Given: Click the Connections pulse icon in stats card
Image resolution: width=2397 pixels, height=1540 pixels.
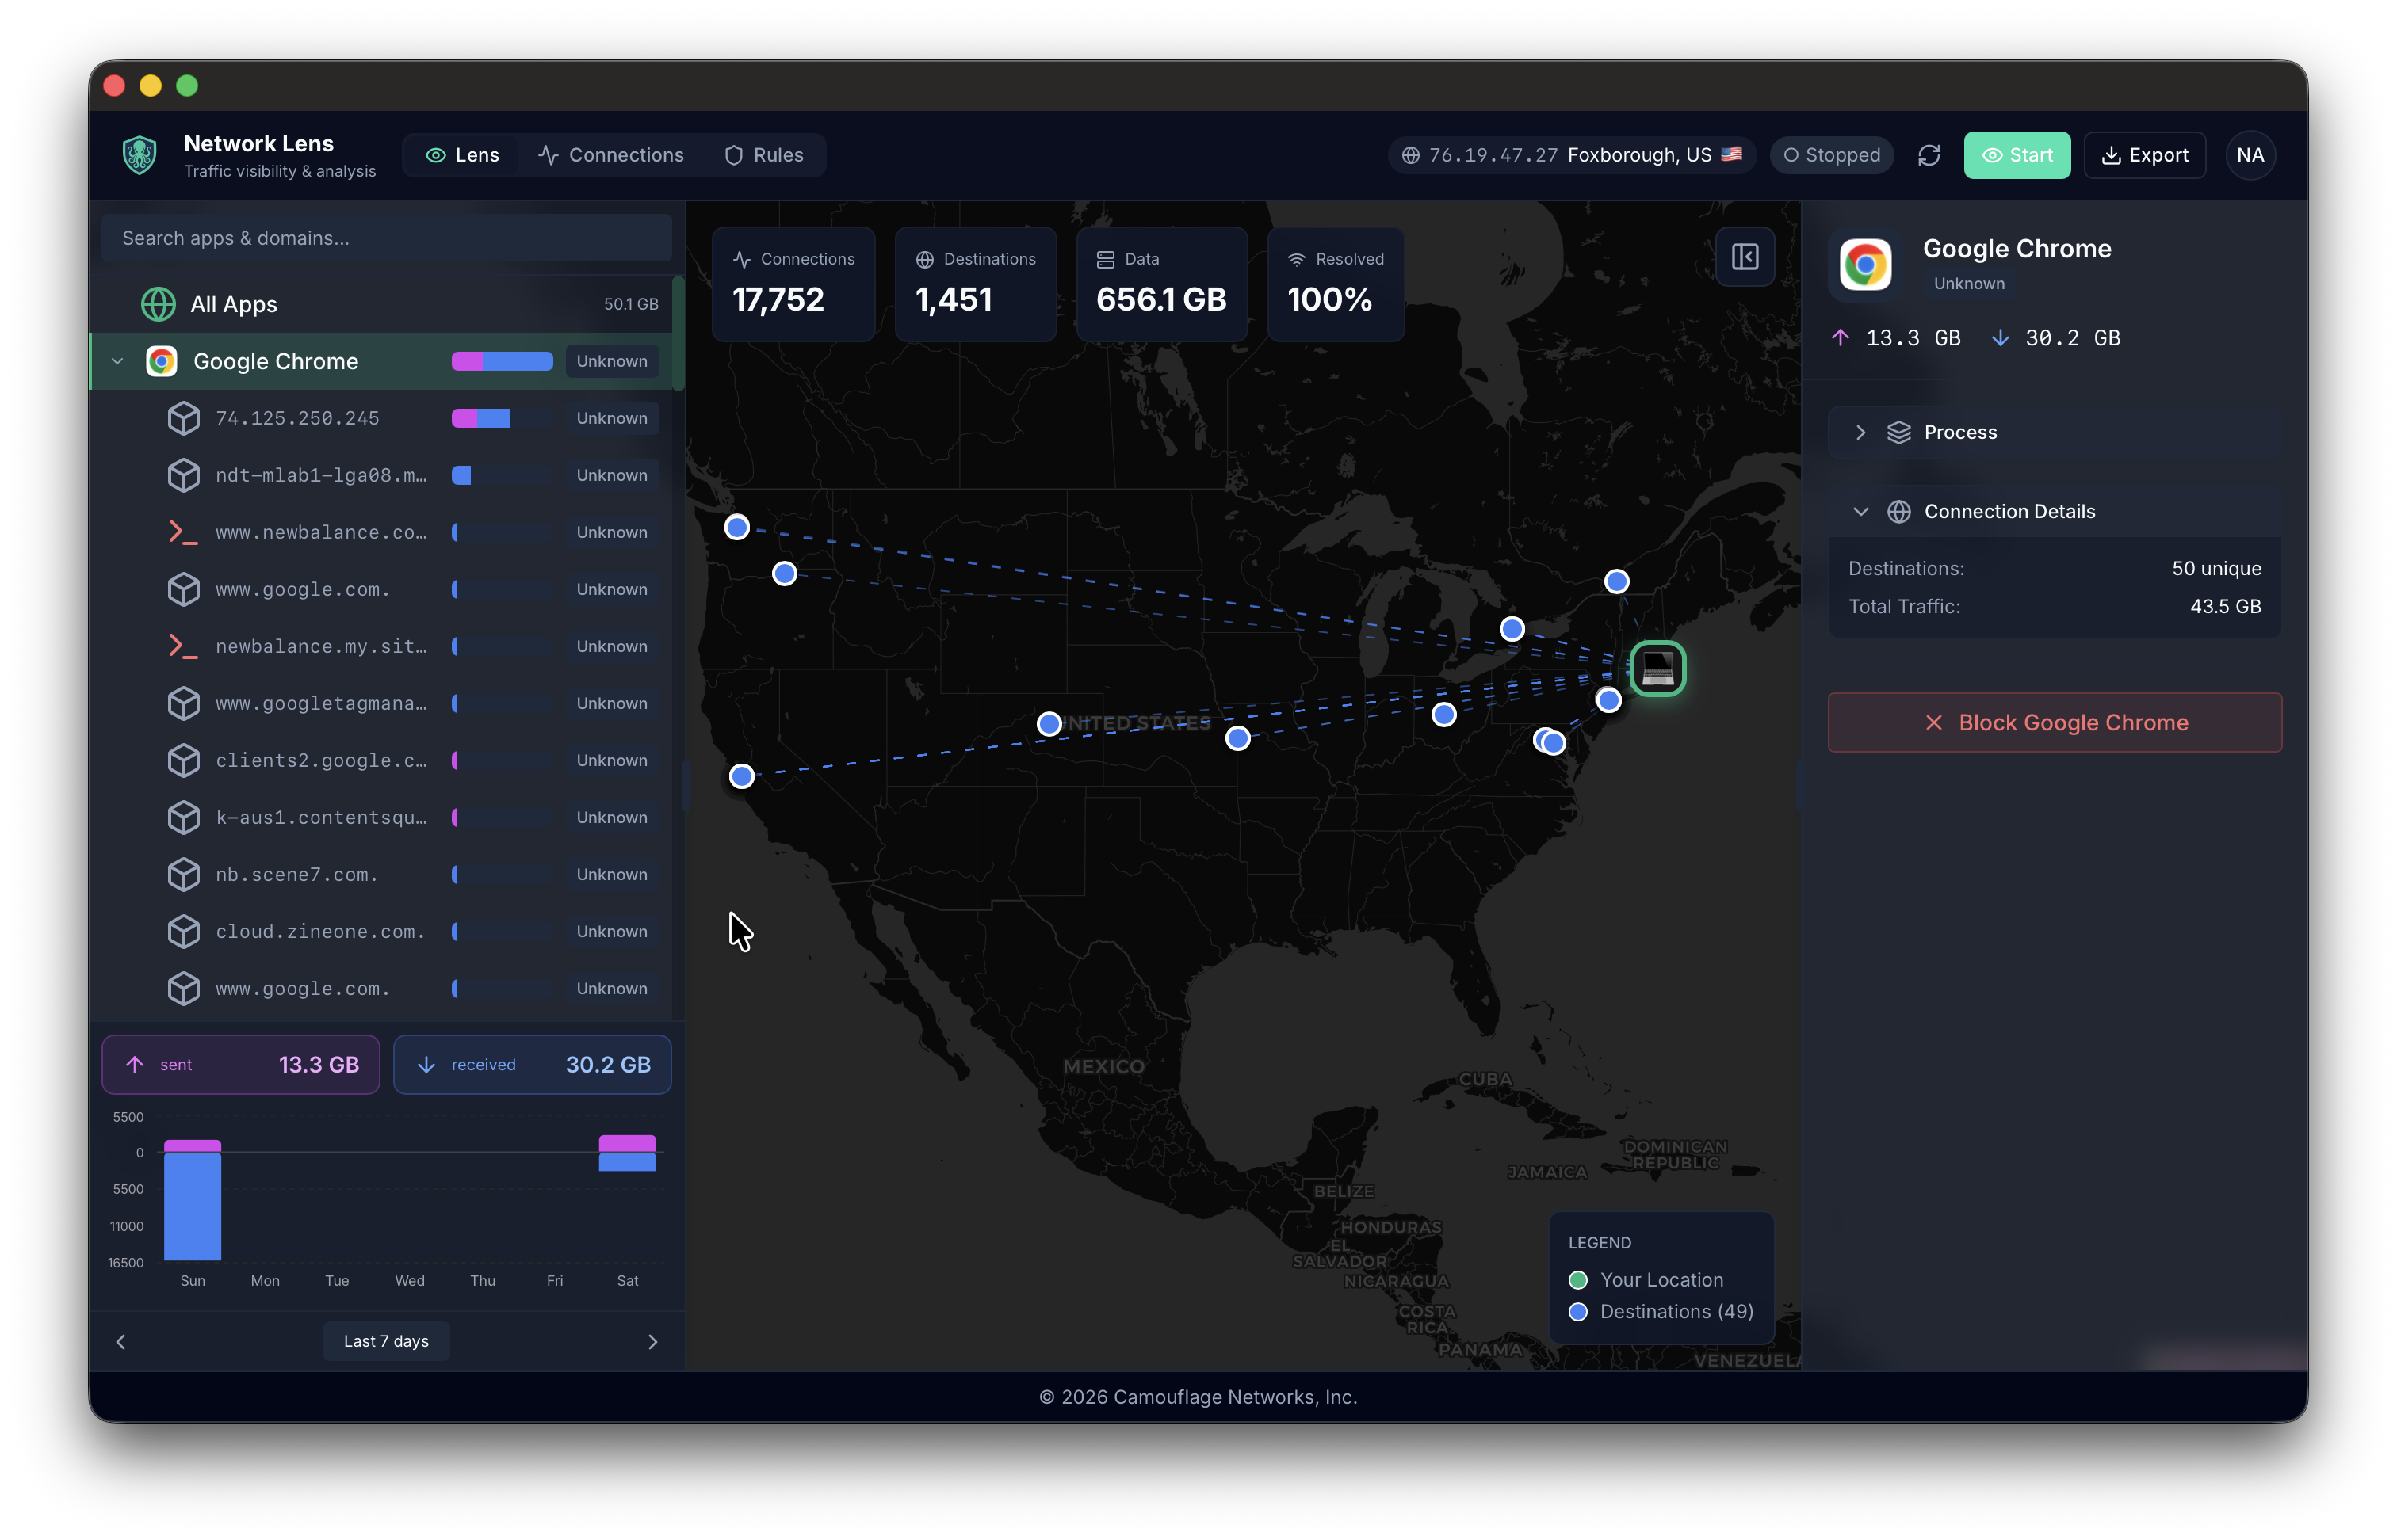Looking at the screenshot, I should tap(741, 259).
